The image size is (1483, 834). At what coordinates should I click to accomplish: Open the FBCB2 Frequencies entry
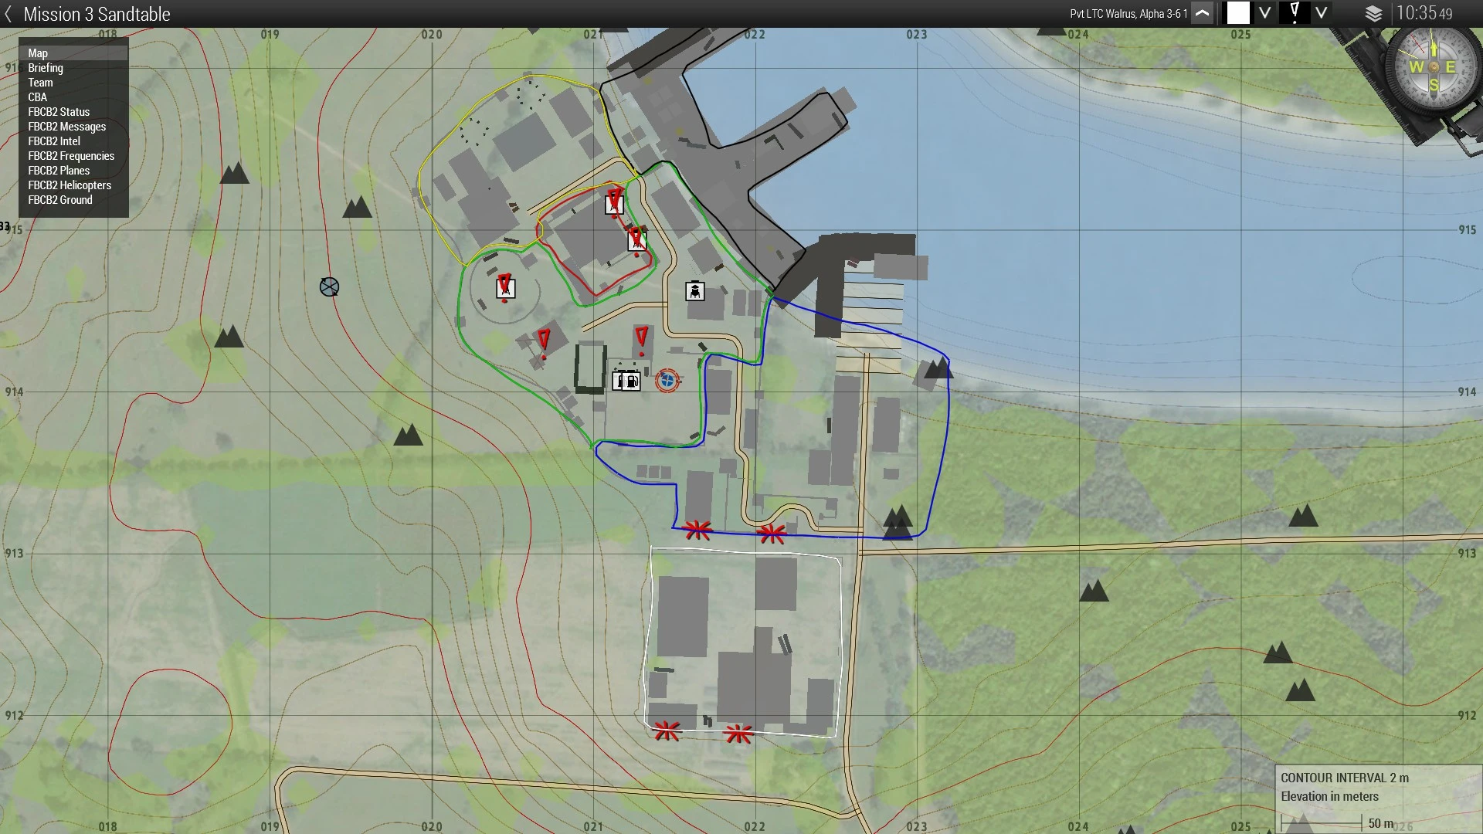(x=71, y=156)
